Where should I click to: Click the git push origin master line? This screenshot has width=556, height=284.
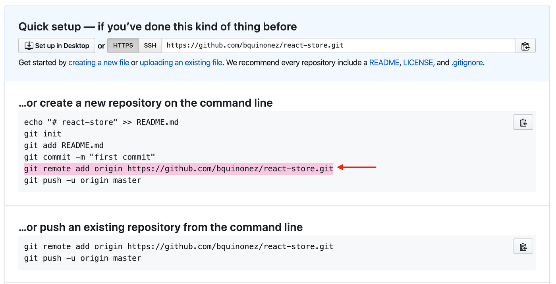(x=82, y=180)
